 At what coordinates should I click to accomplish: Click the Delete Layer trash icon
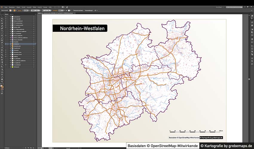[33, 148]
